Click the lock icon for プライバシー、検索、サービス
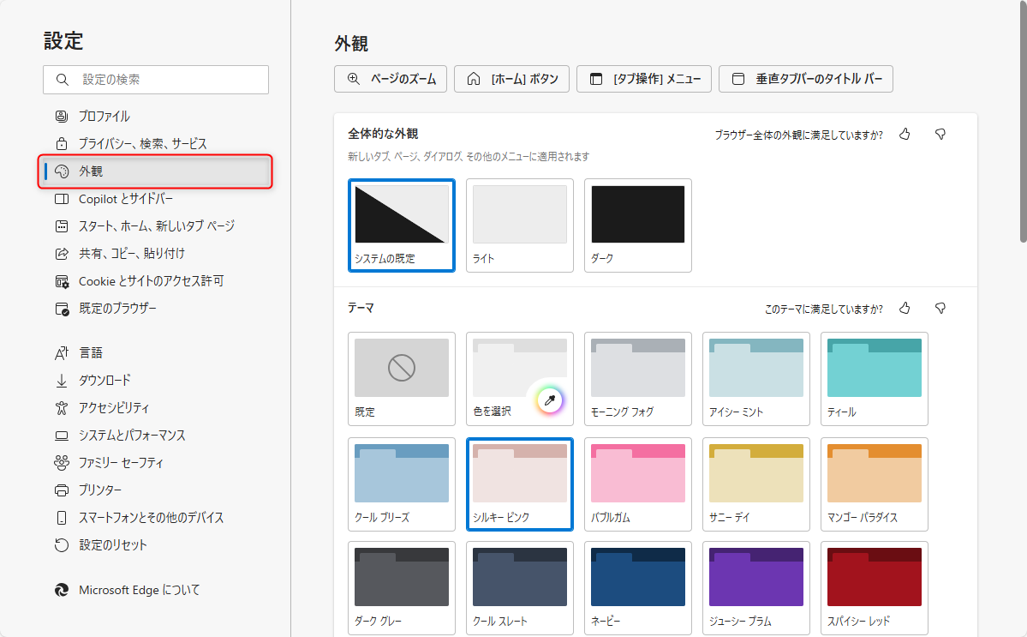This screenshot has width=1027, height=637. pos(62,143)
